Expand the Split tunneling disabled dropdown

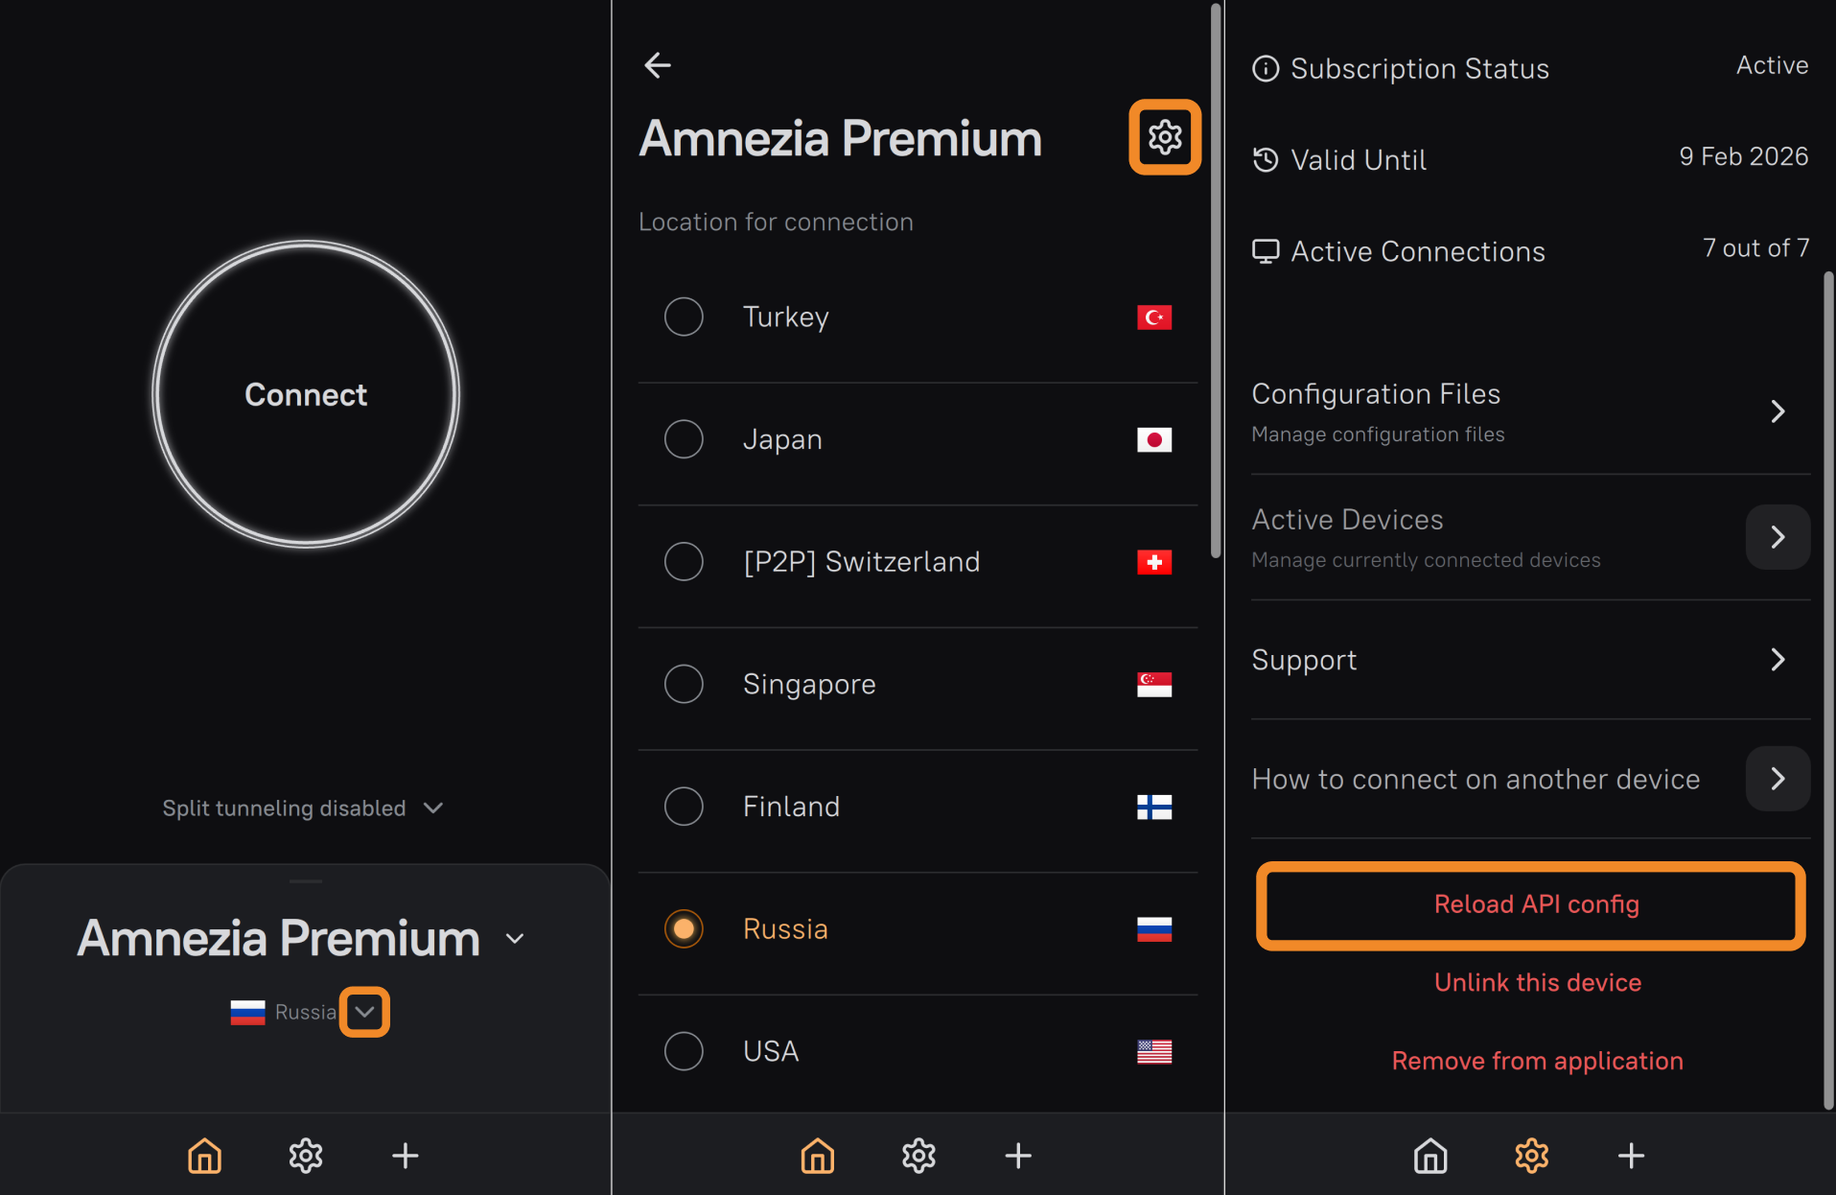[x=433, y=808]
